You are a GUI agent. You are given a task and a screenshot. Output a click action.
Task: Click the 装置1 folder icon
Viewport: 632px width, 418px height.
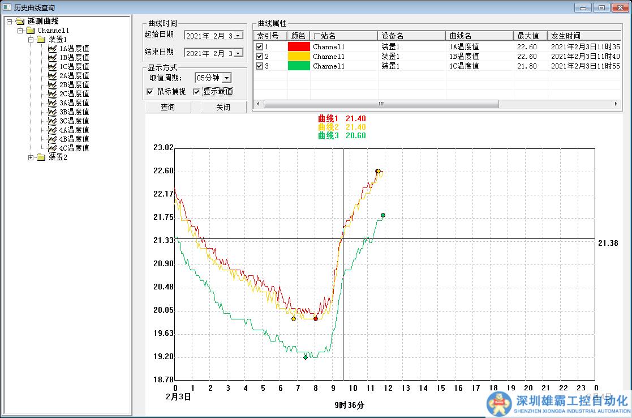(41, 40)
